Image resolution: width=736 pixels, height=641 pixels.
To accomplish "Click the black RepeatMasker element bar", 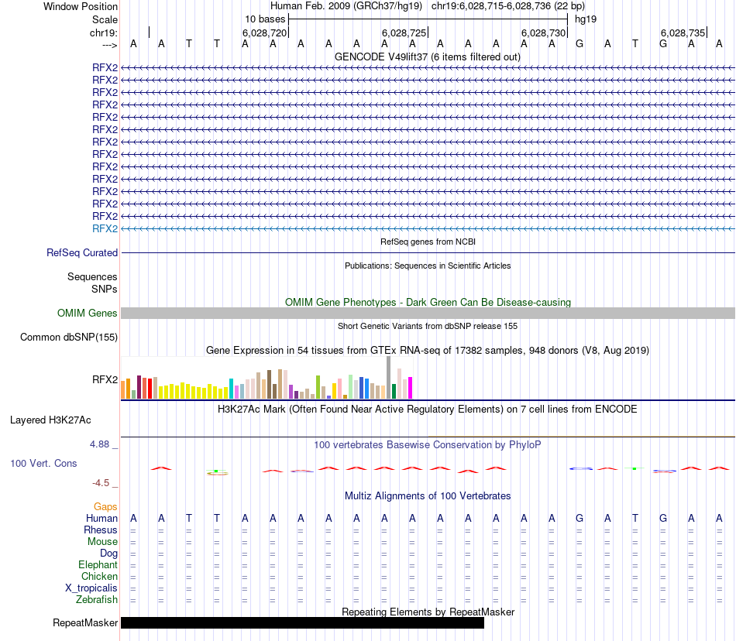I will point(302,622).
